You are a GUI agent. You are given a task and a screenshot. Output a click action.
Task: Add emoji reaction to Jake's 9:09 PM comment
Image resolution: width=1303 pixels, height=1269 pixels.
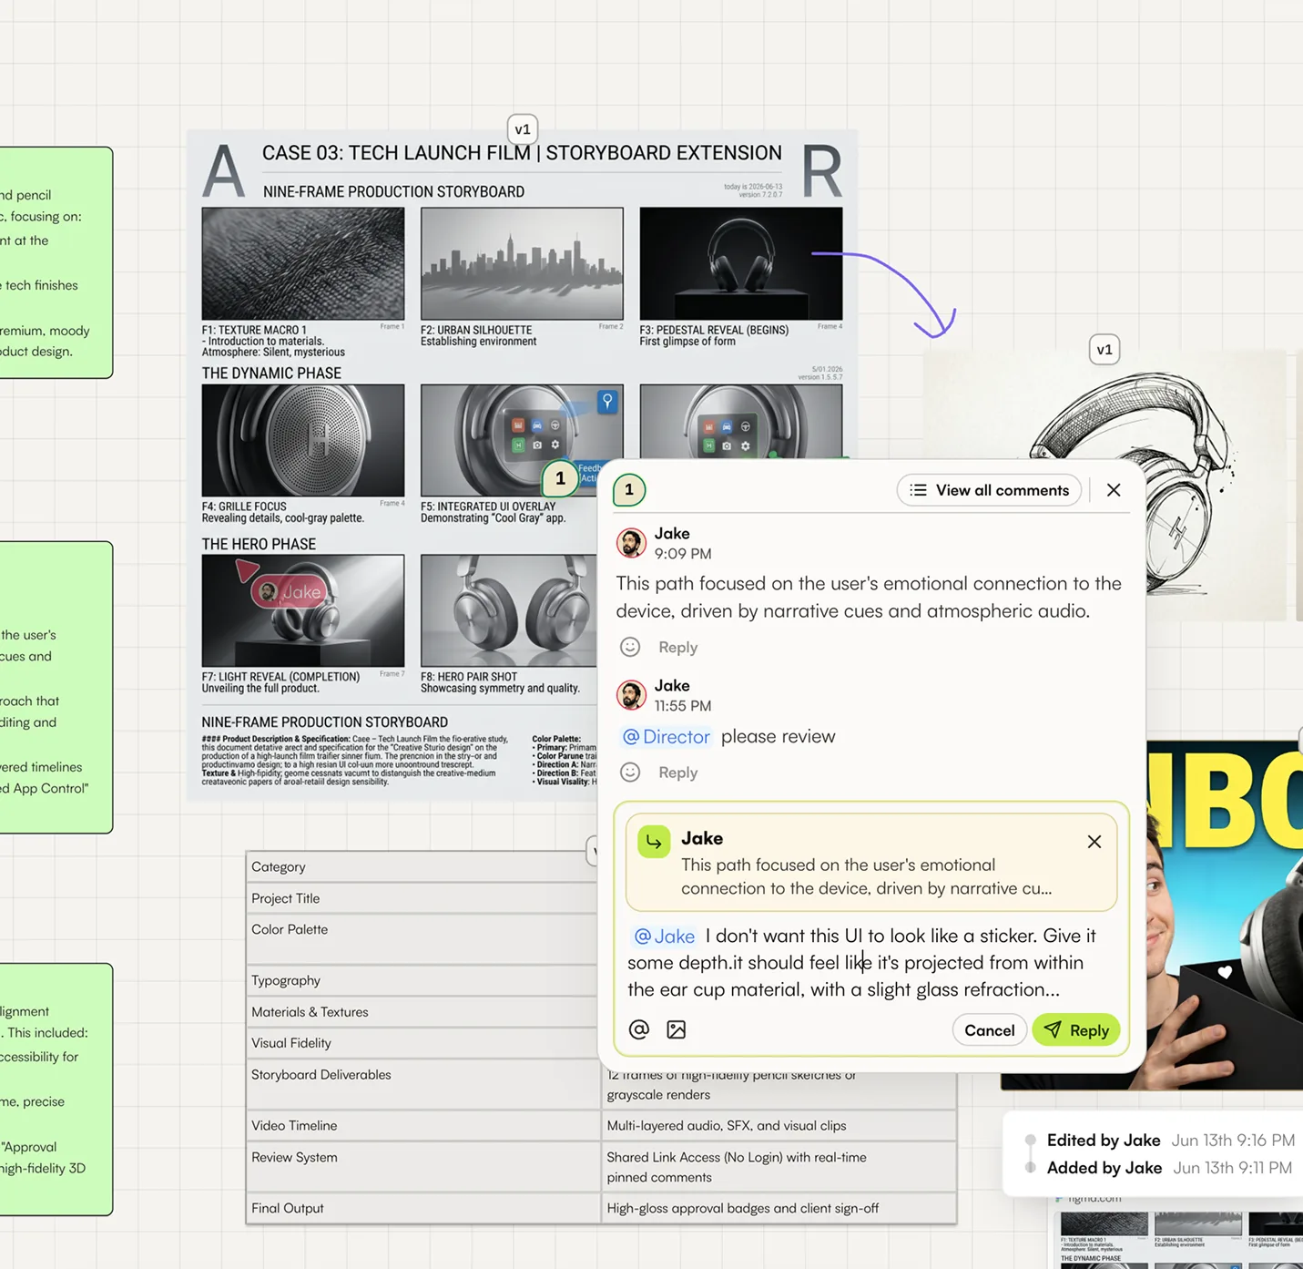tap(630, 647)
